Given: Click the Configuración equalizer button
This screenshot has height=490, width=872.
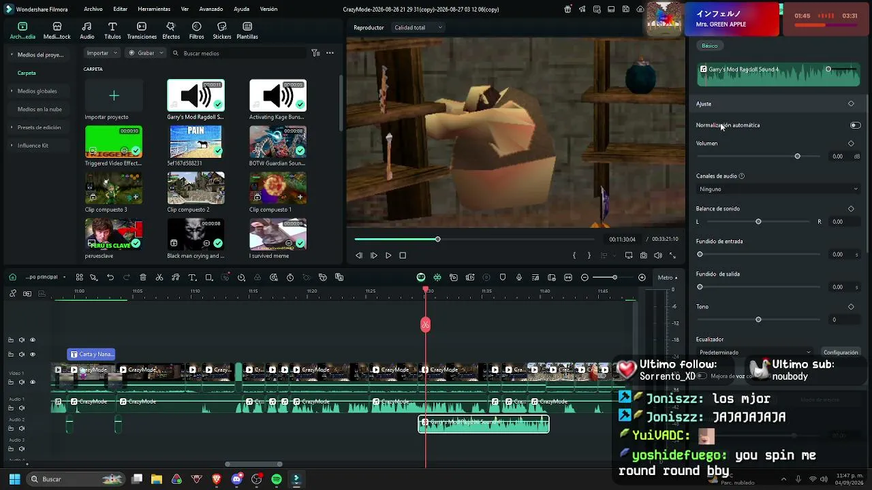Looking at the screenshot, I should point(841,353).
